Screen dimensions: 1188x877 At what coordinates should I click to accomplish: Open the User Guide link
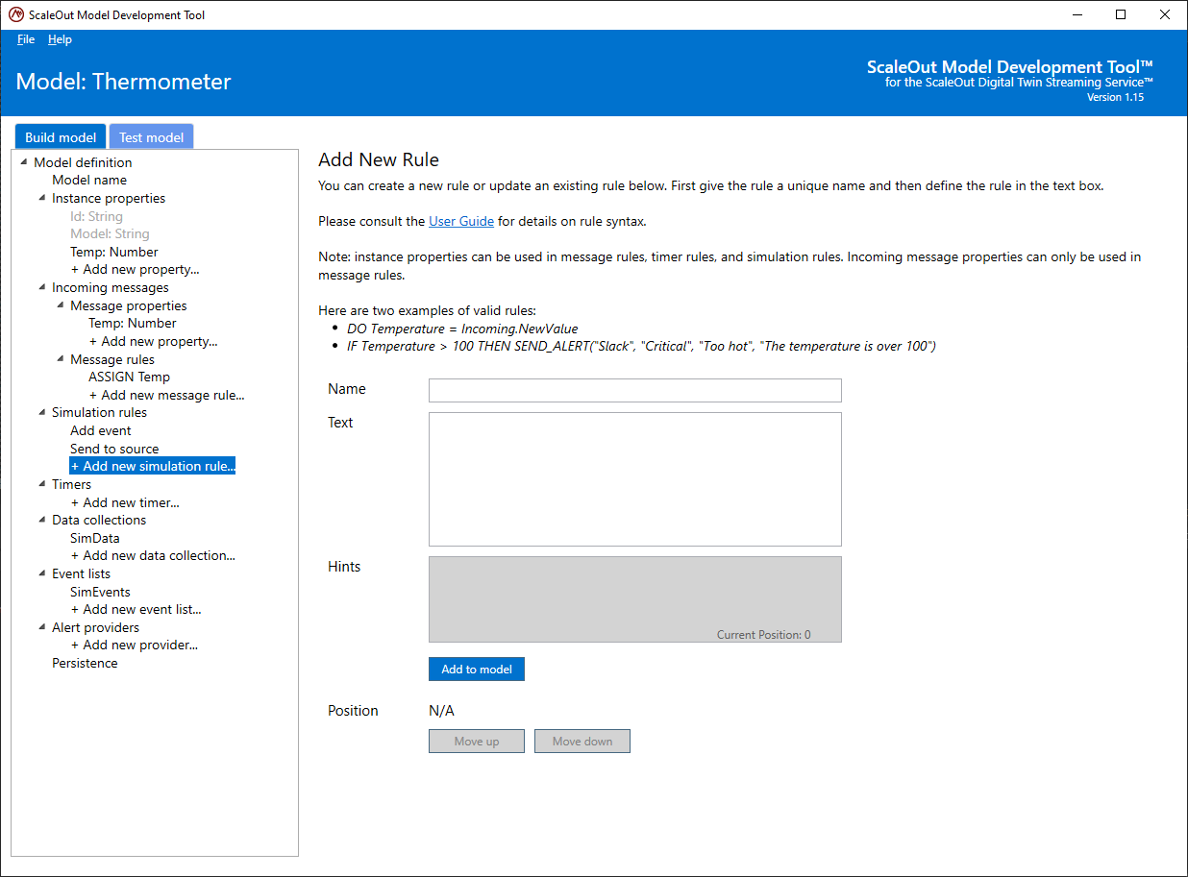point(461,221)
